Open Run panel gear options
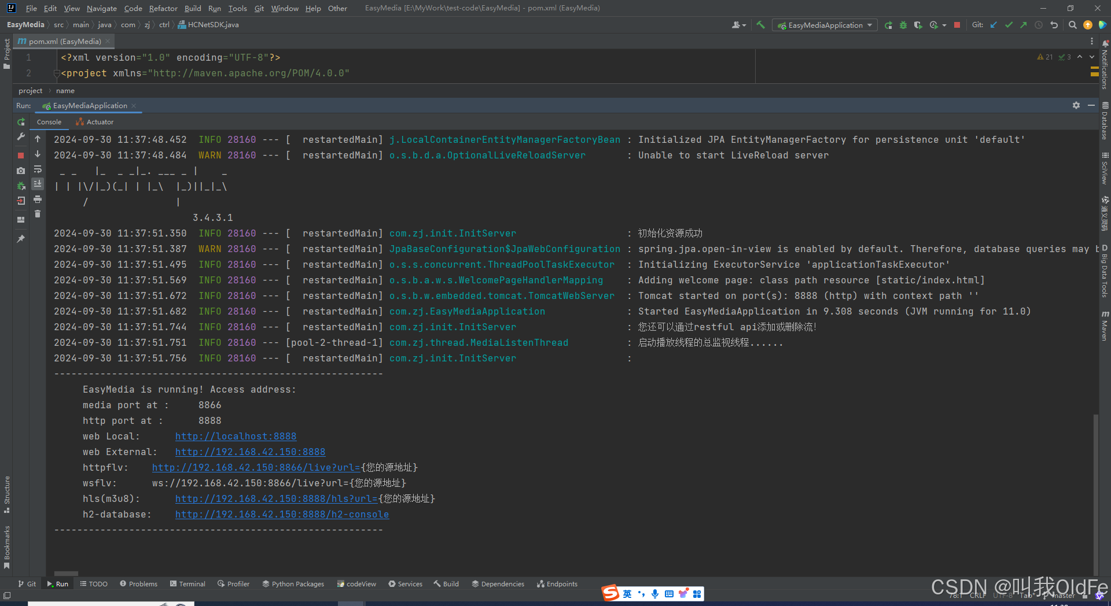This screenshot has height=606, width=1111. tap(1076, 105)
